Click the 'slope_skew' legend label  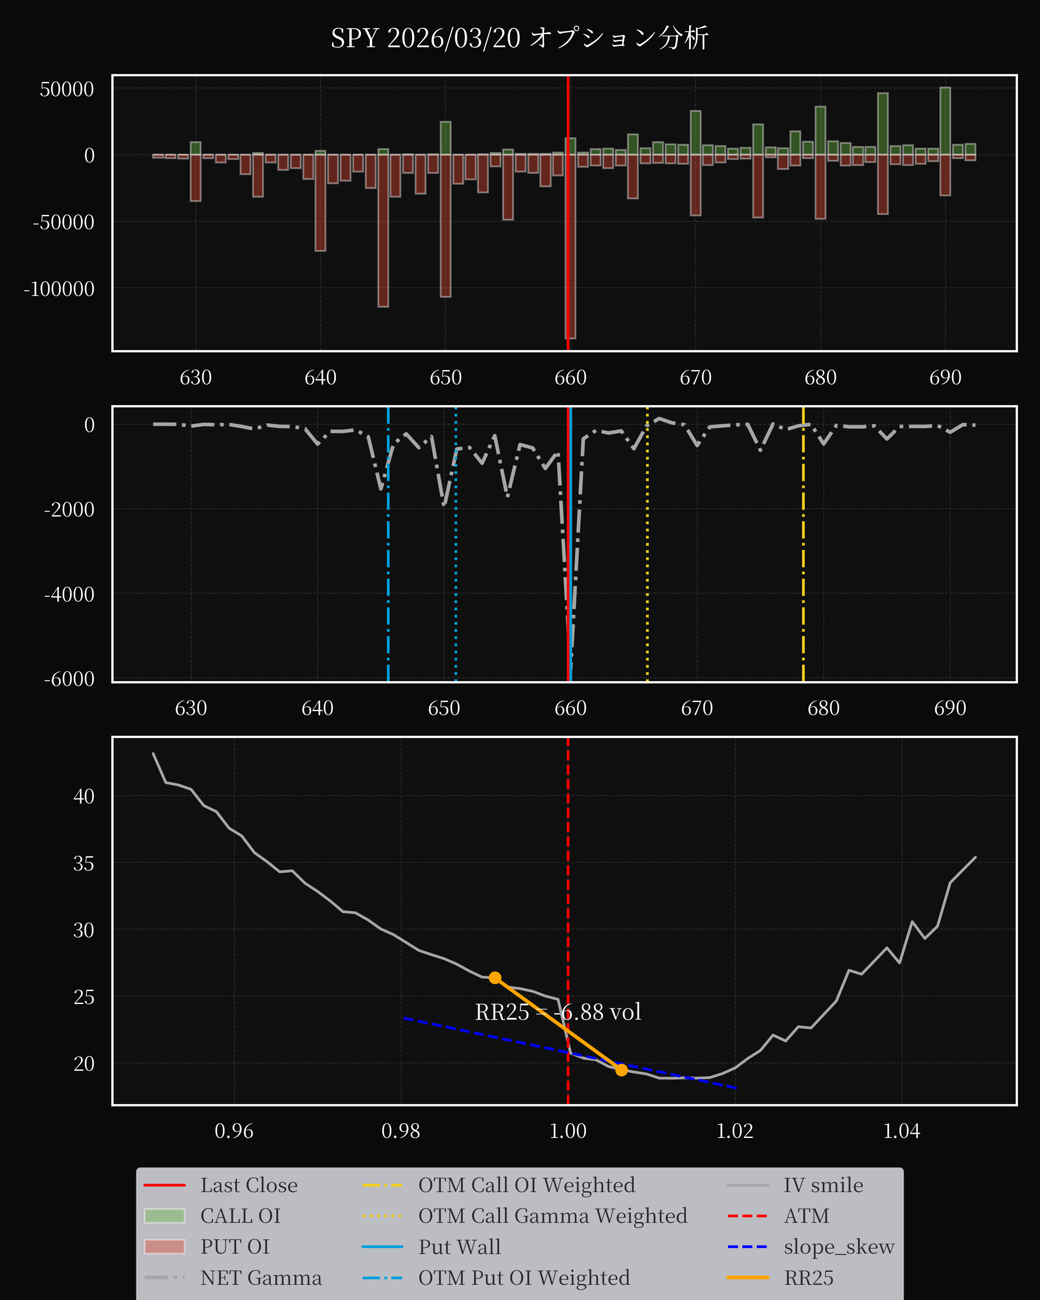(839, 1246)
